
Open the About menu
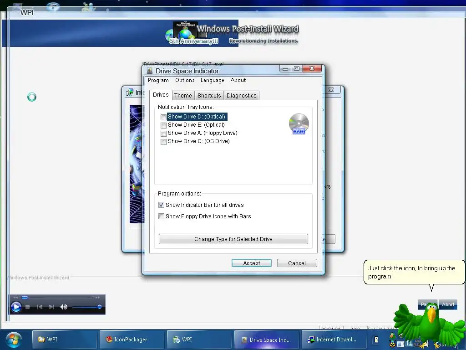click(x=238, y=80)
